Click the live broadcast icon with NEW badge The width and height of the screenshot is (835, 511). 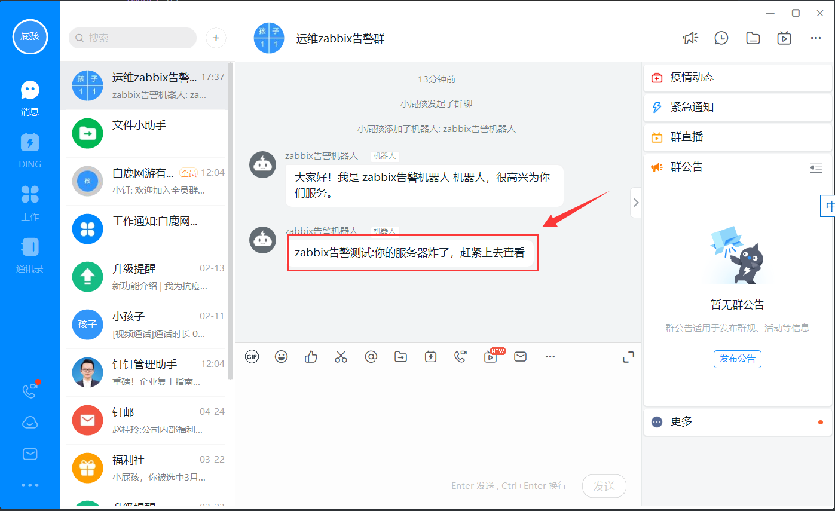pos(491,356)
